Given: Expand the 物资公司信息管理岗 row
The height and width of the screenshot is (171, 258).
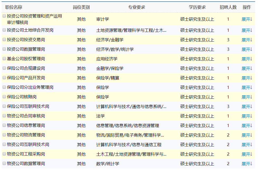Looking at the screenshot, I should point(246,125).
